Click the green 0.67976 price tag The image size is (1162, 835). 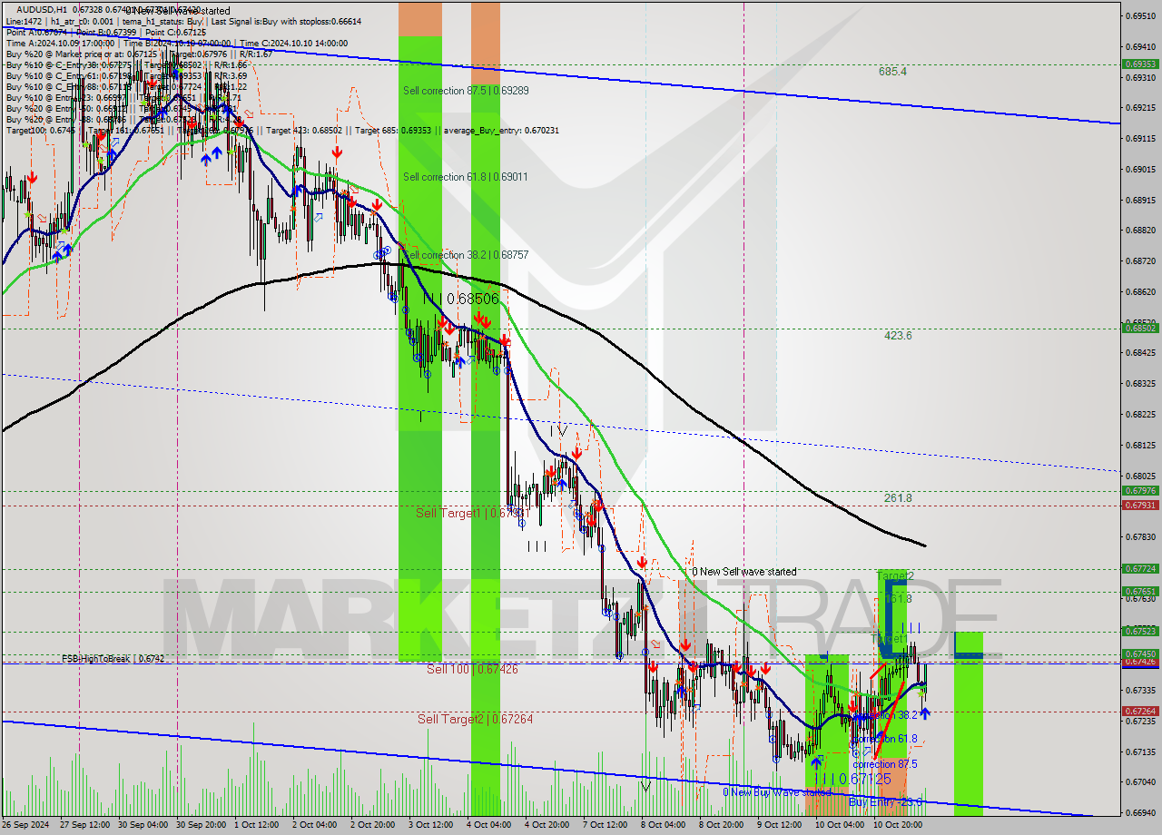[x=1140, y=491]
